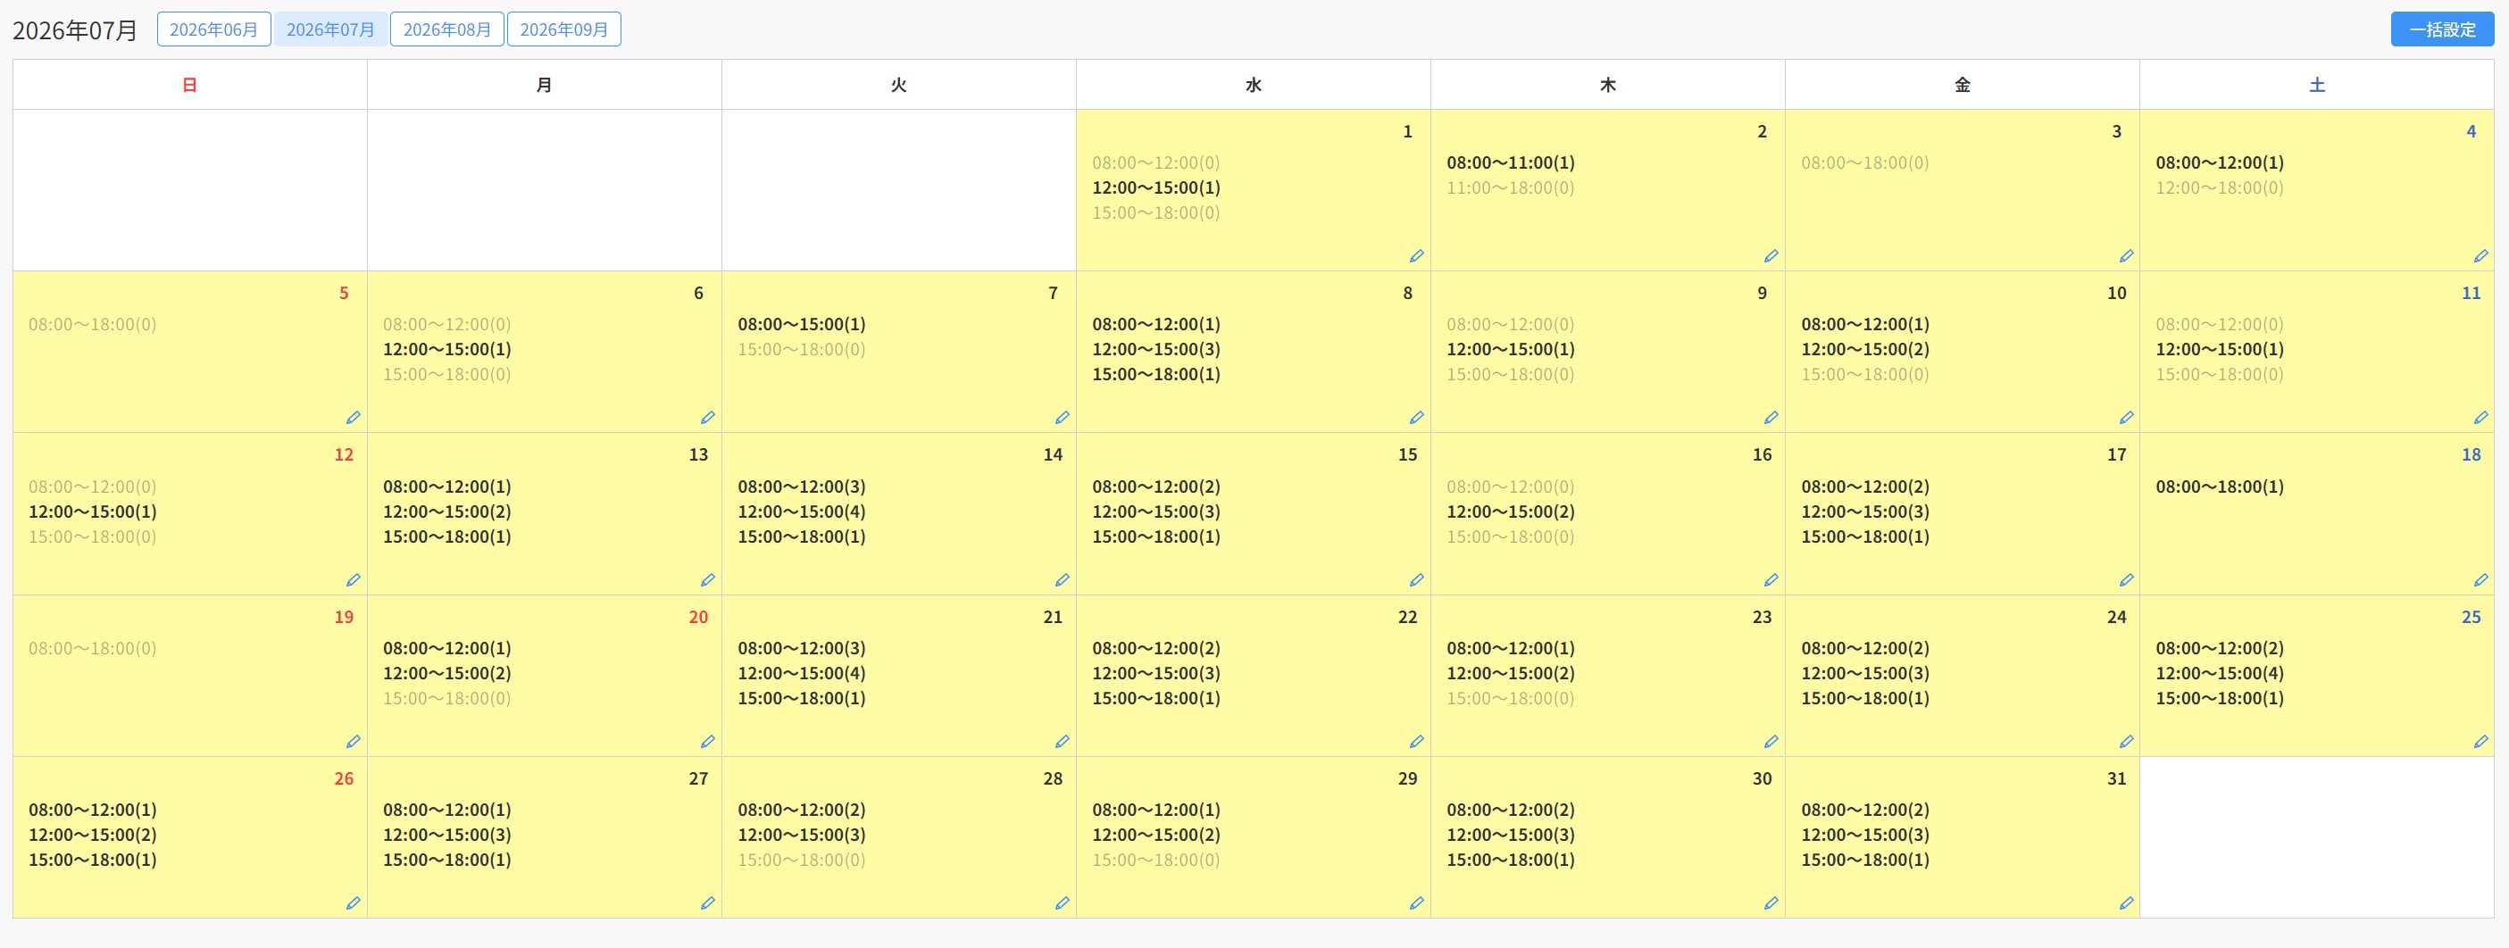Open the 2026年09月 month tab
The image size is (2509, 948).
point(564,29)
